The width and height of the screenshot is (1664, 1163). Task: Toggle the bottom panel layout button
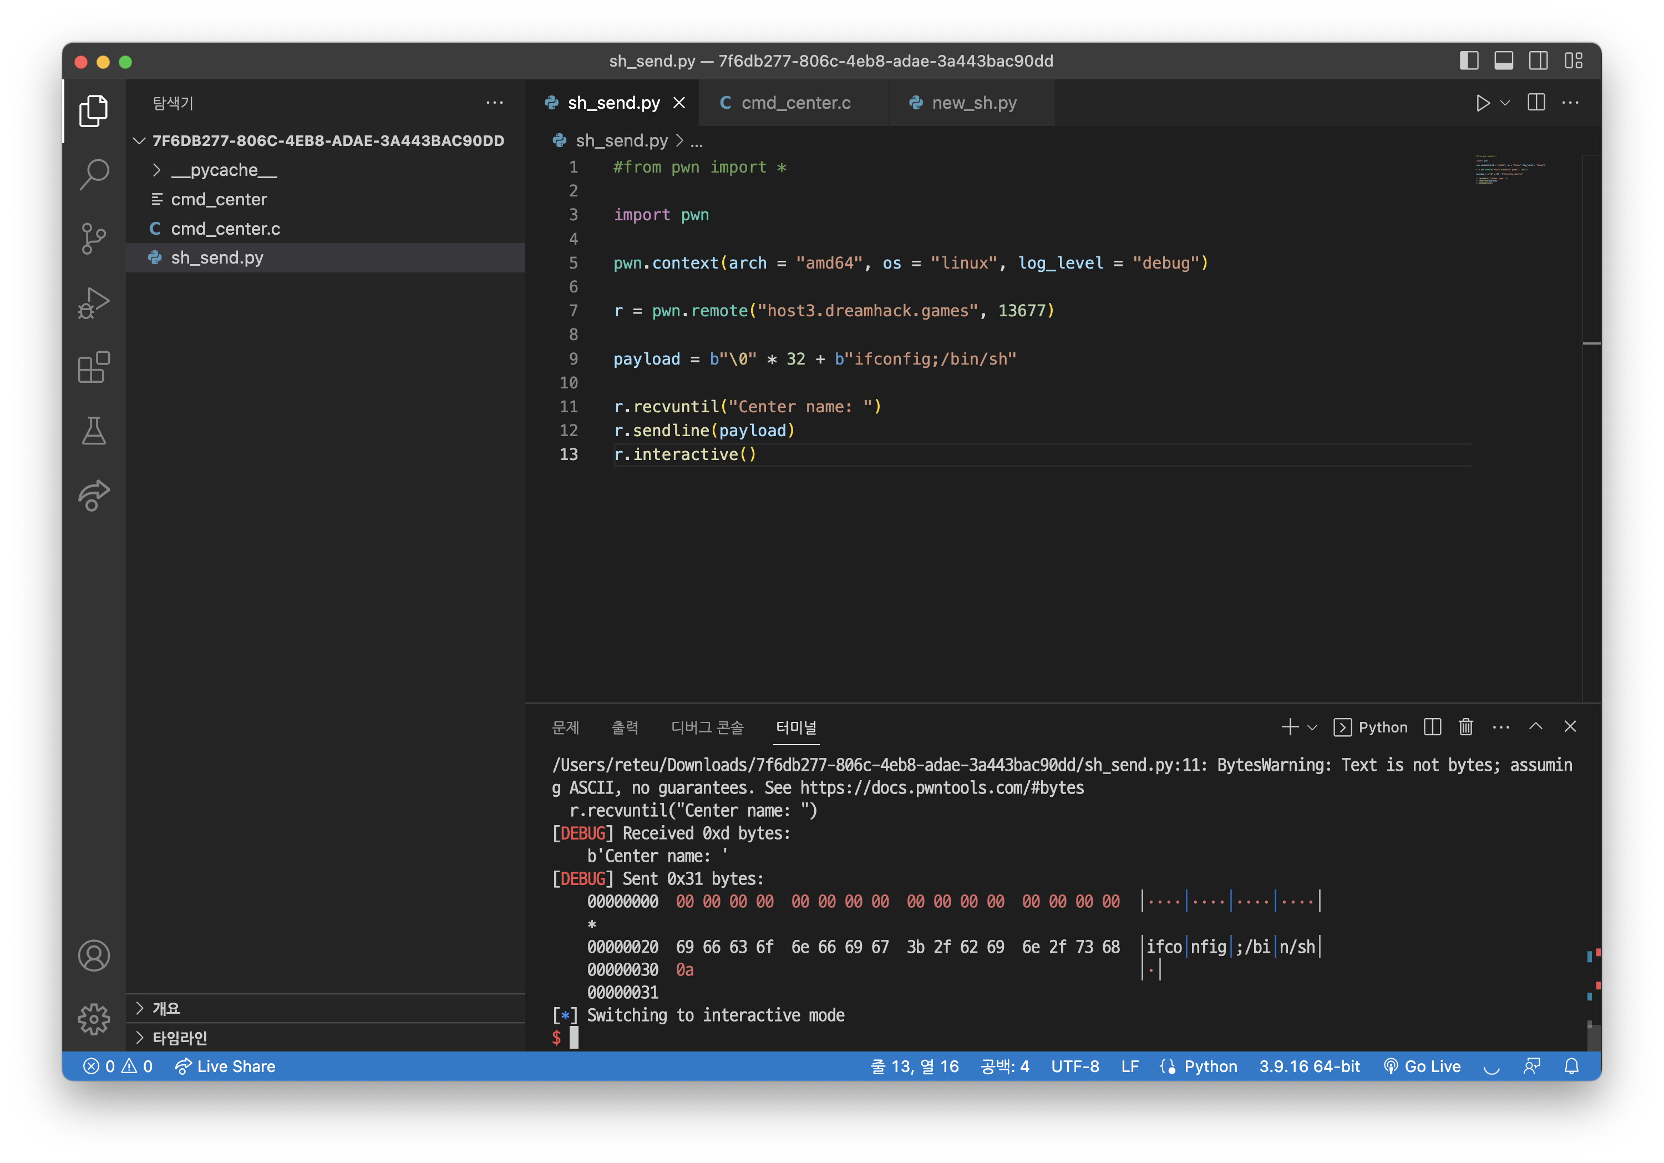point(1503,61)
